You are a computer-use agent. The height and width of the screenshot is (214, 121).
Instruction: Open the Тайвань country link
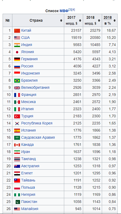[x=28, y=180]
